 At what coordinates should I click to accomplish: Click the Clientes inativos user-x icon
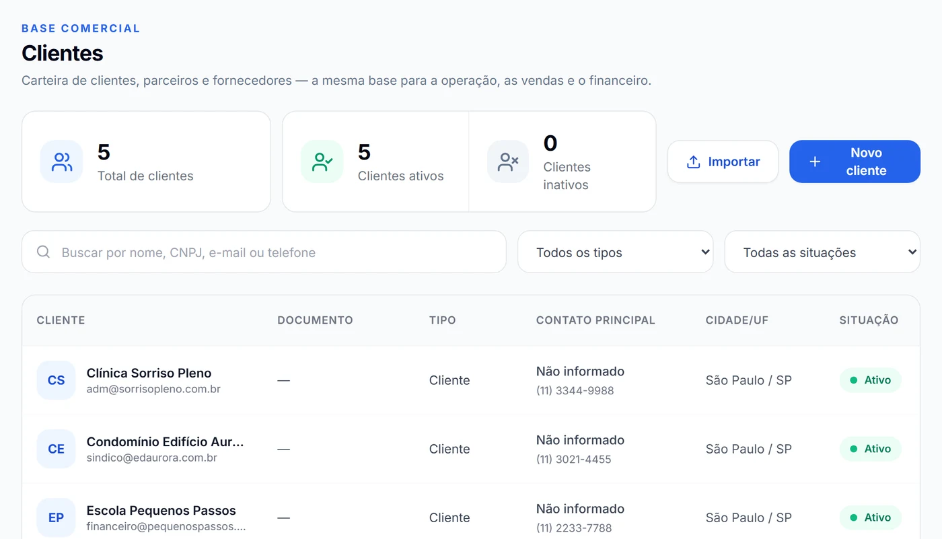[508, 161]
